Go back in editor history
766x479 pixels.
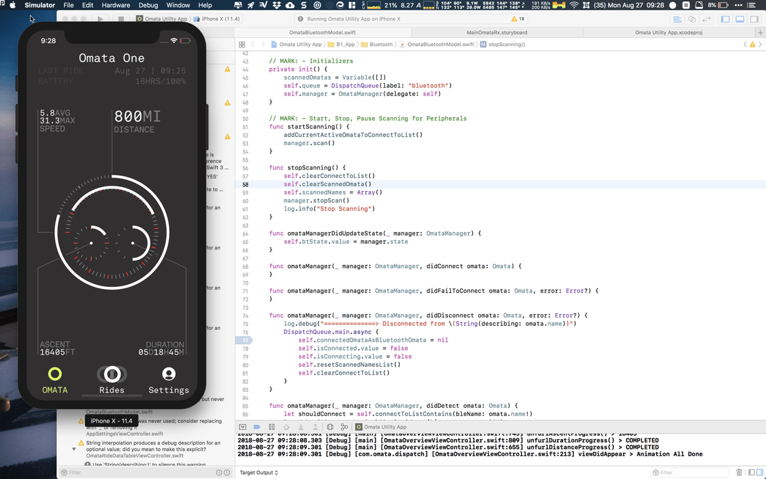point(253,44)
